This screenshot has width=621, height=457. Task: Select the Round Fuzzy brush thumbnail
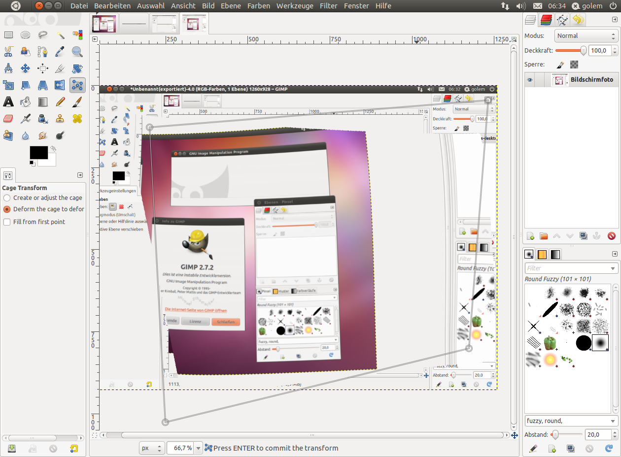pos(600,343)
